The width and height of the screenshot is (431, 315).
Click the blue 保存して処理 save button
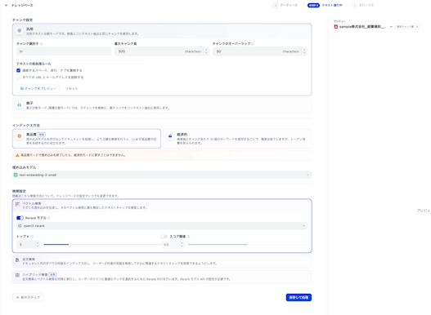pos(299,297)
